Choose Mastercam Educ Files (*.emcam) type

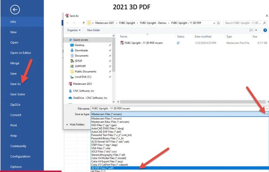[x=110, y=122]
